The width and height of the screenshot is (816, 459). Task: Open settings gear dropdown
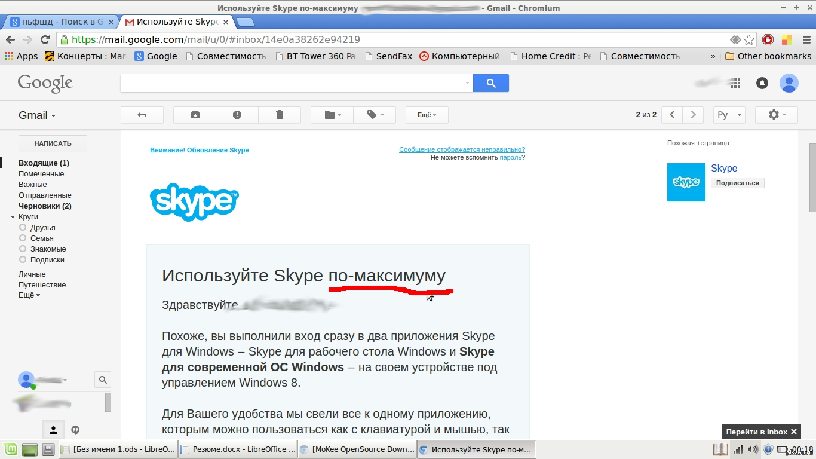[x=777, y=115]
